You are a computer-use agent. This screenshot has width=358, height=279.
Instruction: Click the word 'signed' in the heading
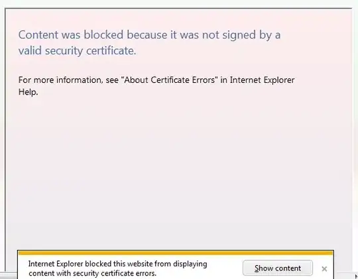pyautogui.click(x=239, y=35)
